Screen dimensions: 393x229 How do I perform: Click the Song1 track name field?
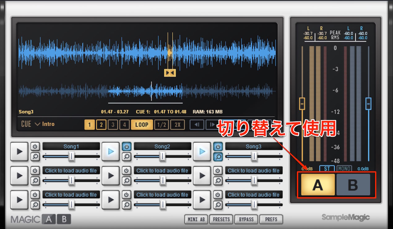coord(71,147)
